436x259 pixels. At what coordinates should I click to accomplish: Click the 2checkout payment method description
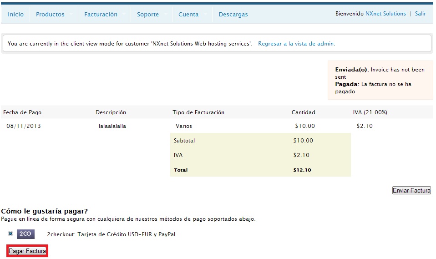(111, 234)
